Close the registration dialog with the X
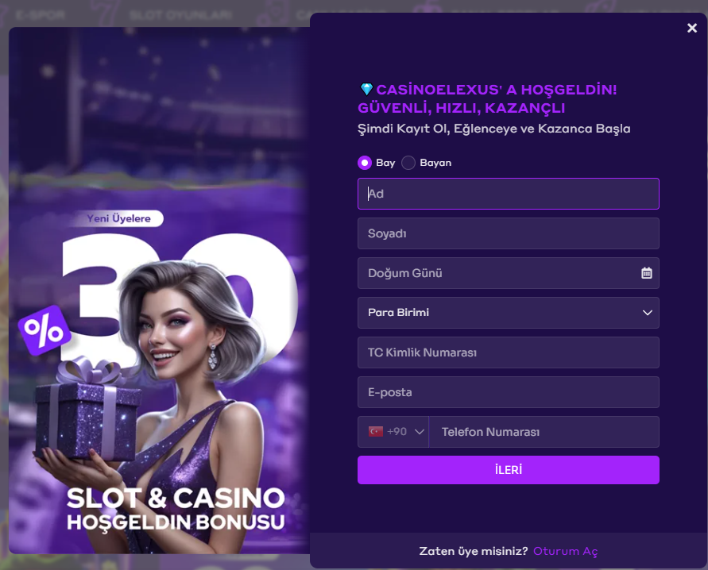This screenshot has width=708, height=570. point(692,28)
